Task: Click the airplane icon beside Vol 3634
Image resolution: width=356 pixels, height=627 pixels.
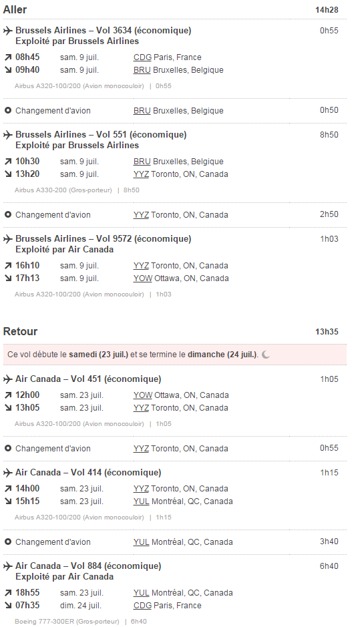Action: pyautogui.click(x=8, y=31)
